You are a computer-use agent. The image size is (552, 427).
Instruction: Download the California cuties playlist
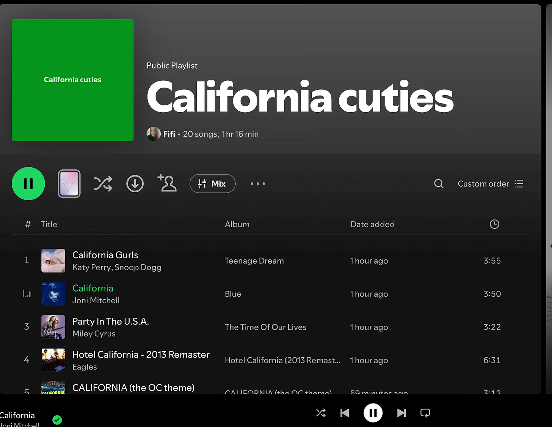135,184
